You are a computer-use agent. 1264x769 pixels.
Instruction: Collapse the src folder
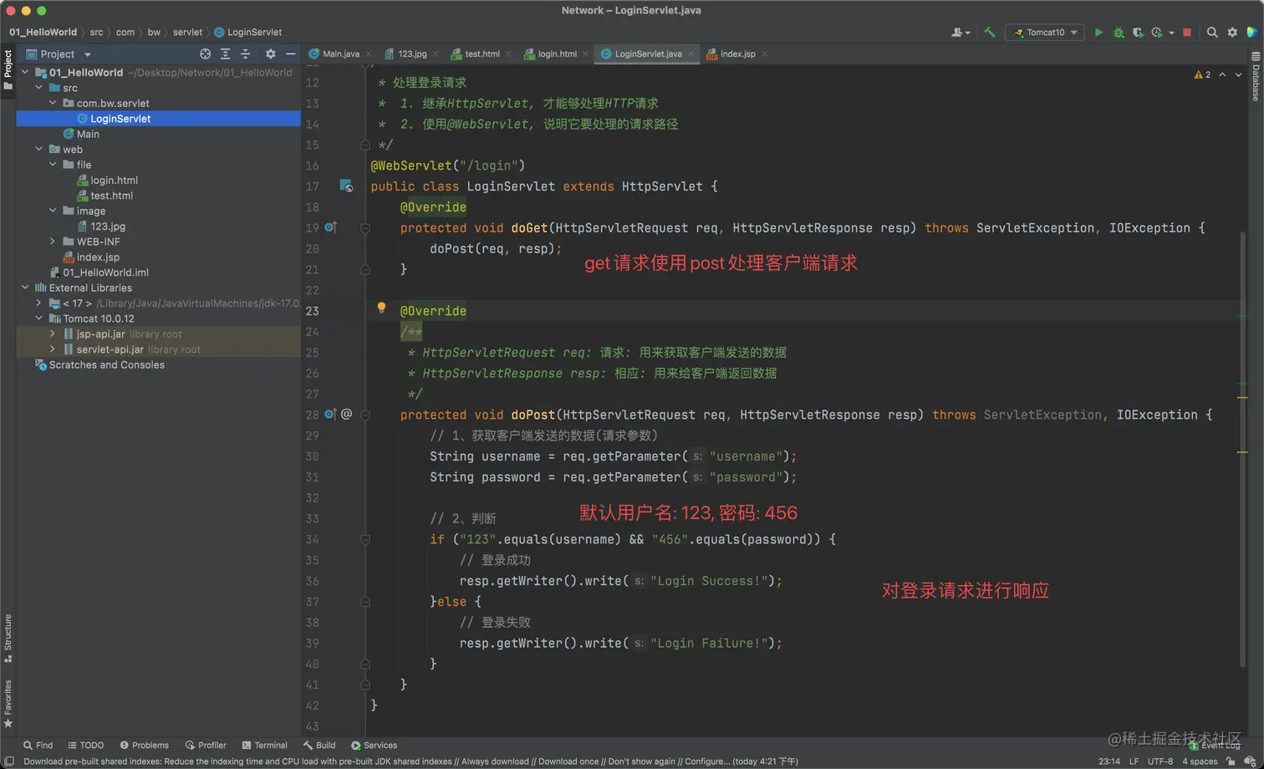[38, 88]
